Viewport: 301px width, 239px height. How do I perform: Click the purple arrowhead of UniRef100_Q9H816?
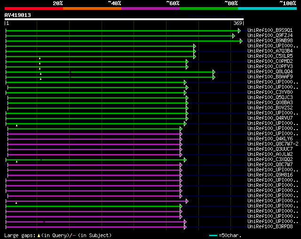point(181,175)
